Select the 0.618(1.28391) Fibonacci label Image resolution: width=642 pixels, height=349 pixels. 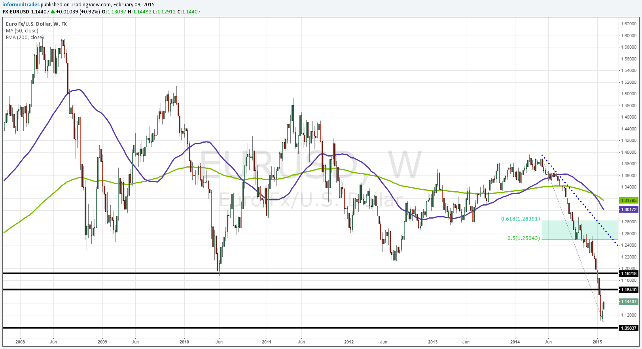pyautogui.click(x=521, y=219)
